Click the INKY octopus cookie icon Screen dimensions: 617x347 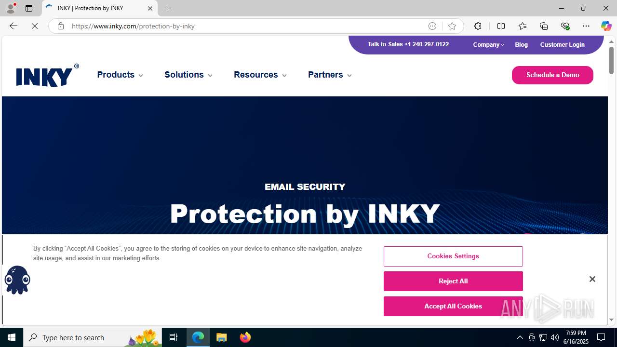[17, 280]
